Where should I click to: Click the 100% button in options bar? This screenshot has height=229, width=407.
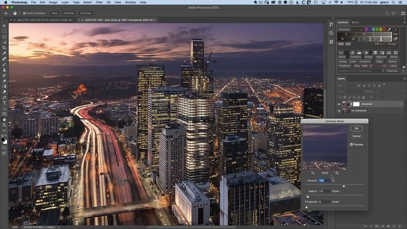(x=55, y=13)
